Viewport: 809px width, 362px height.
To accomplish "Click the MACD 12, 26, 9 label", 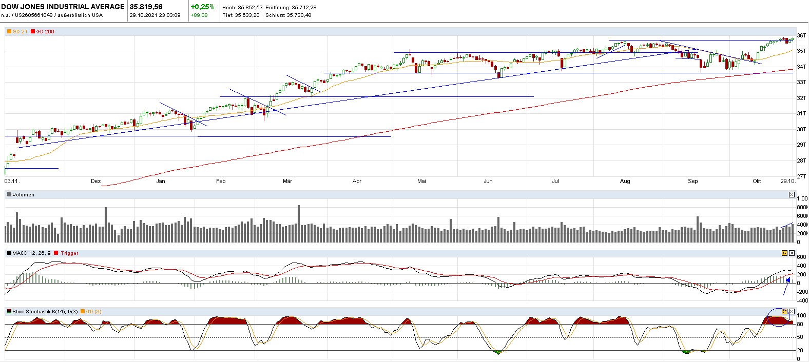I will [x=32, y=253].
